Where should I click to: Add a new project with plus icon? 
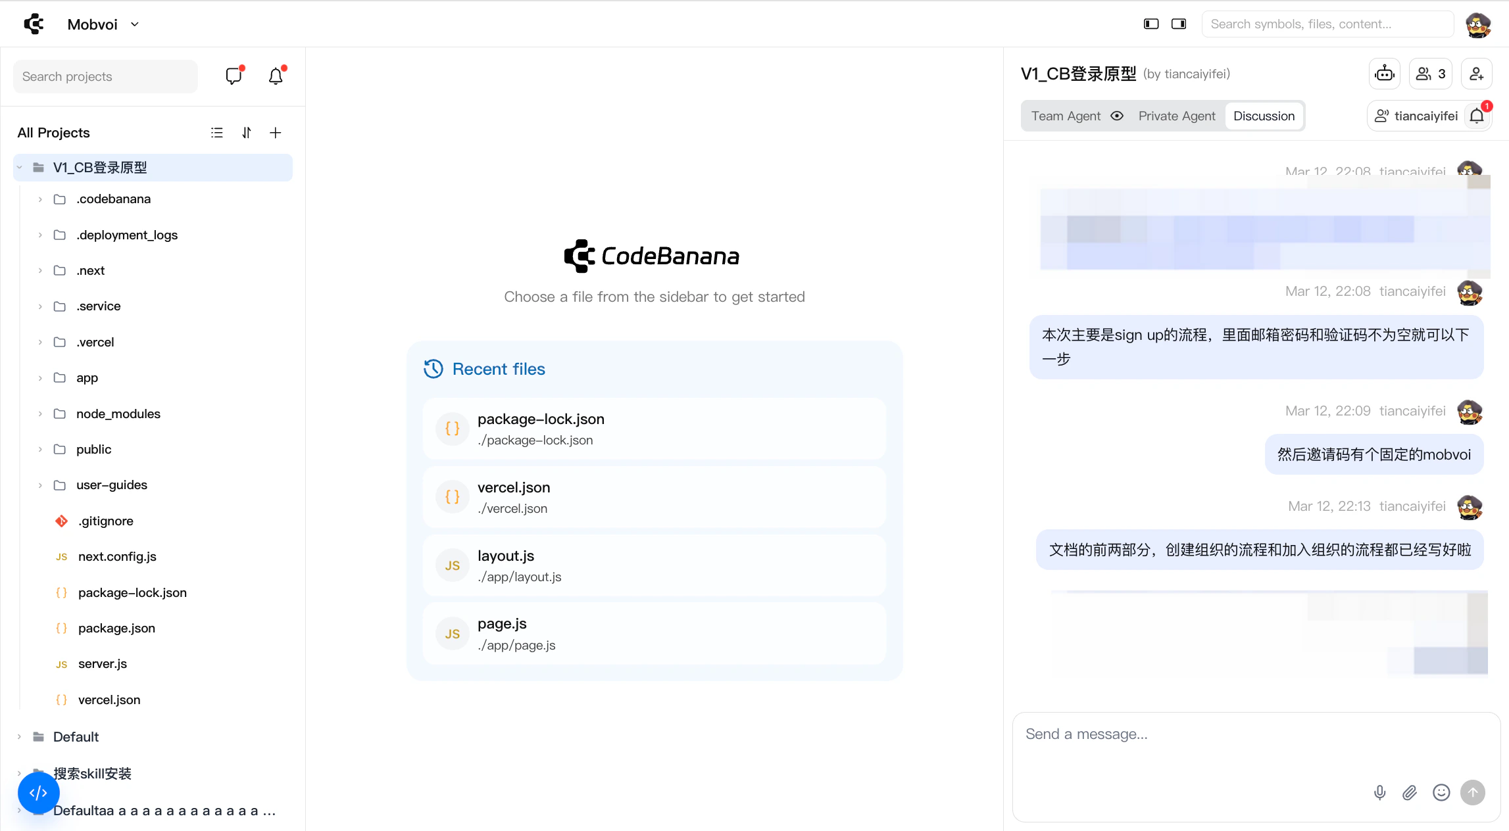pos(276,133)
